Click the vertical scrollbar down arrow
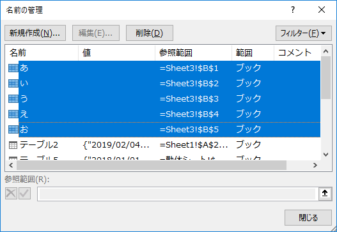Screen dimensions: 337x232 tap(326, 155)
